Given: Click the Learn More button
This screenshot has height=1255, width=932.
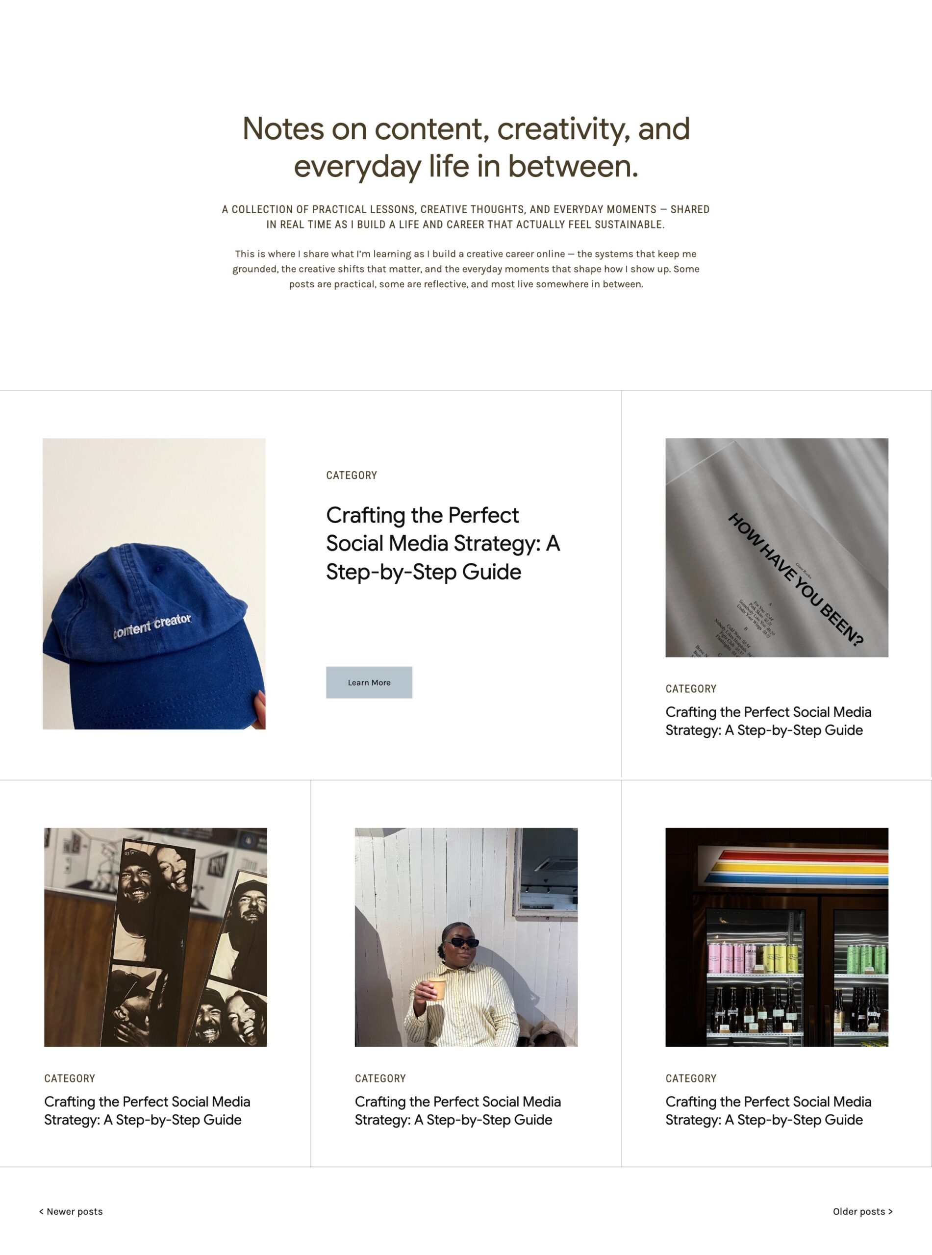Looking at the screenshot, I should click(369, 682).
